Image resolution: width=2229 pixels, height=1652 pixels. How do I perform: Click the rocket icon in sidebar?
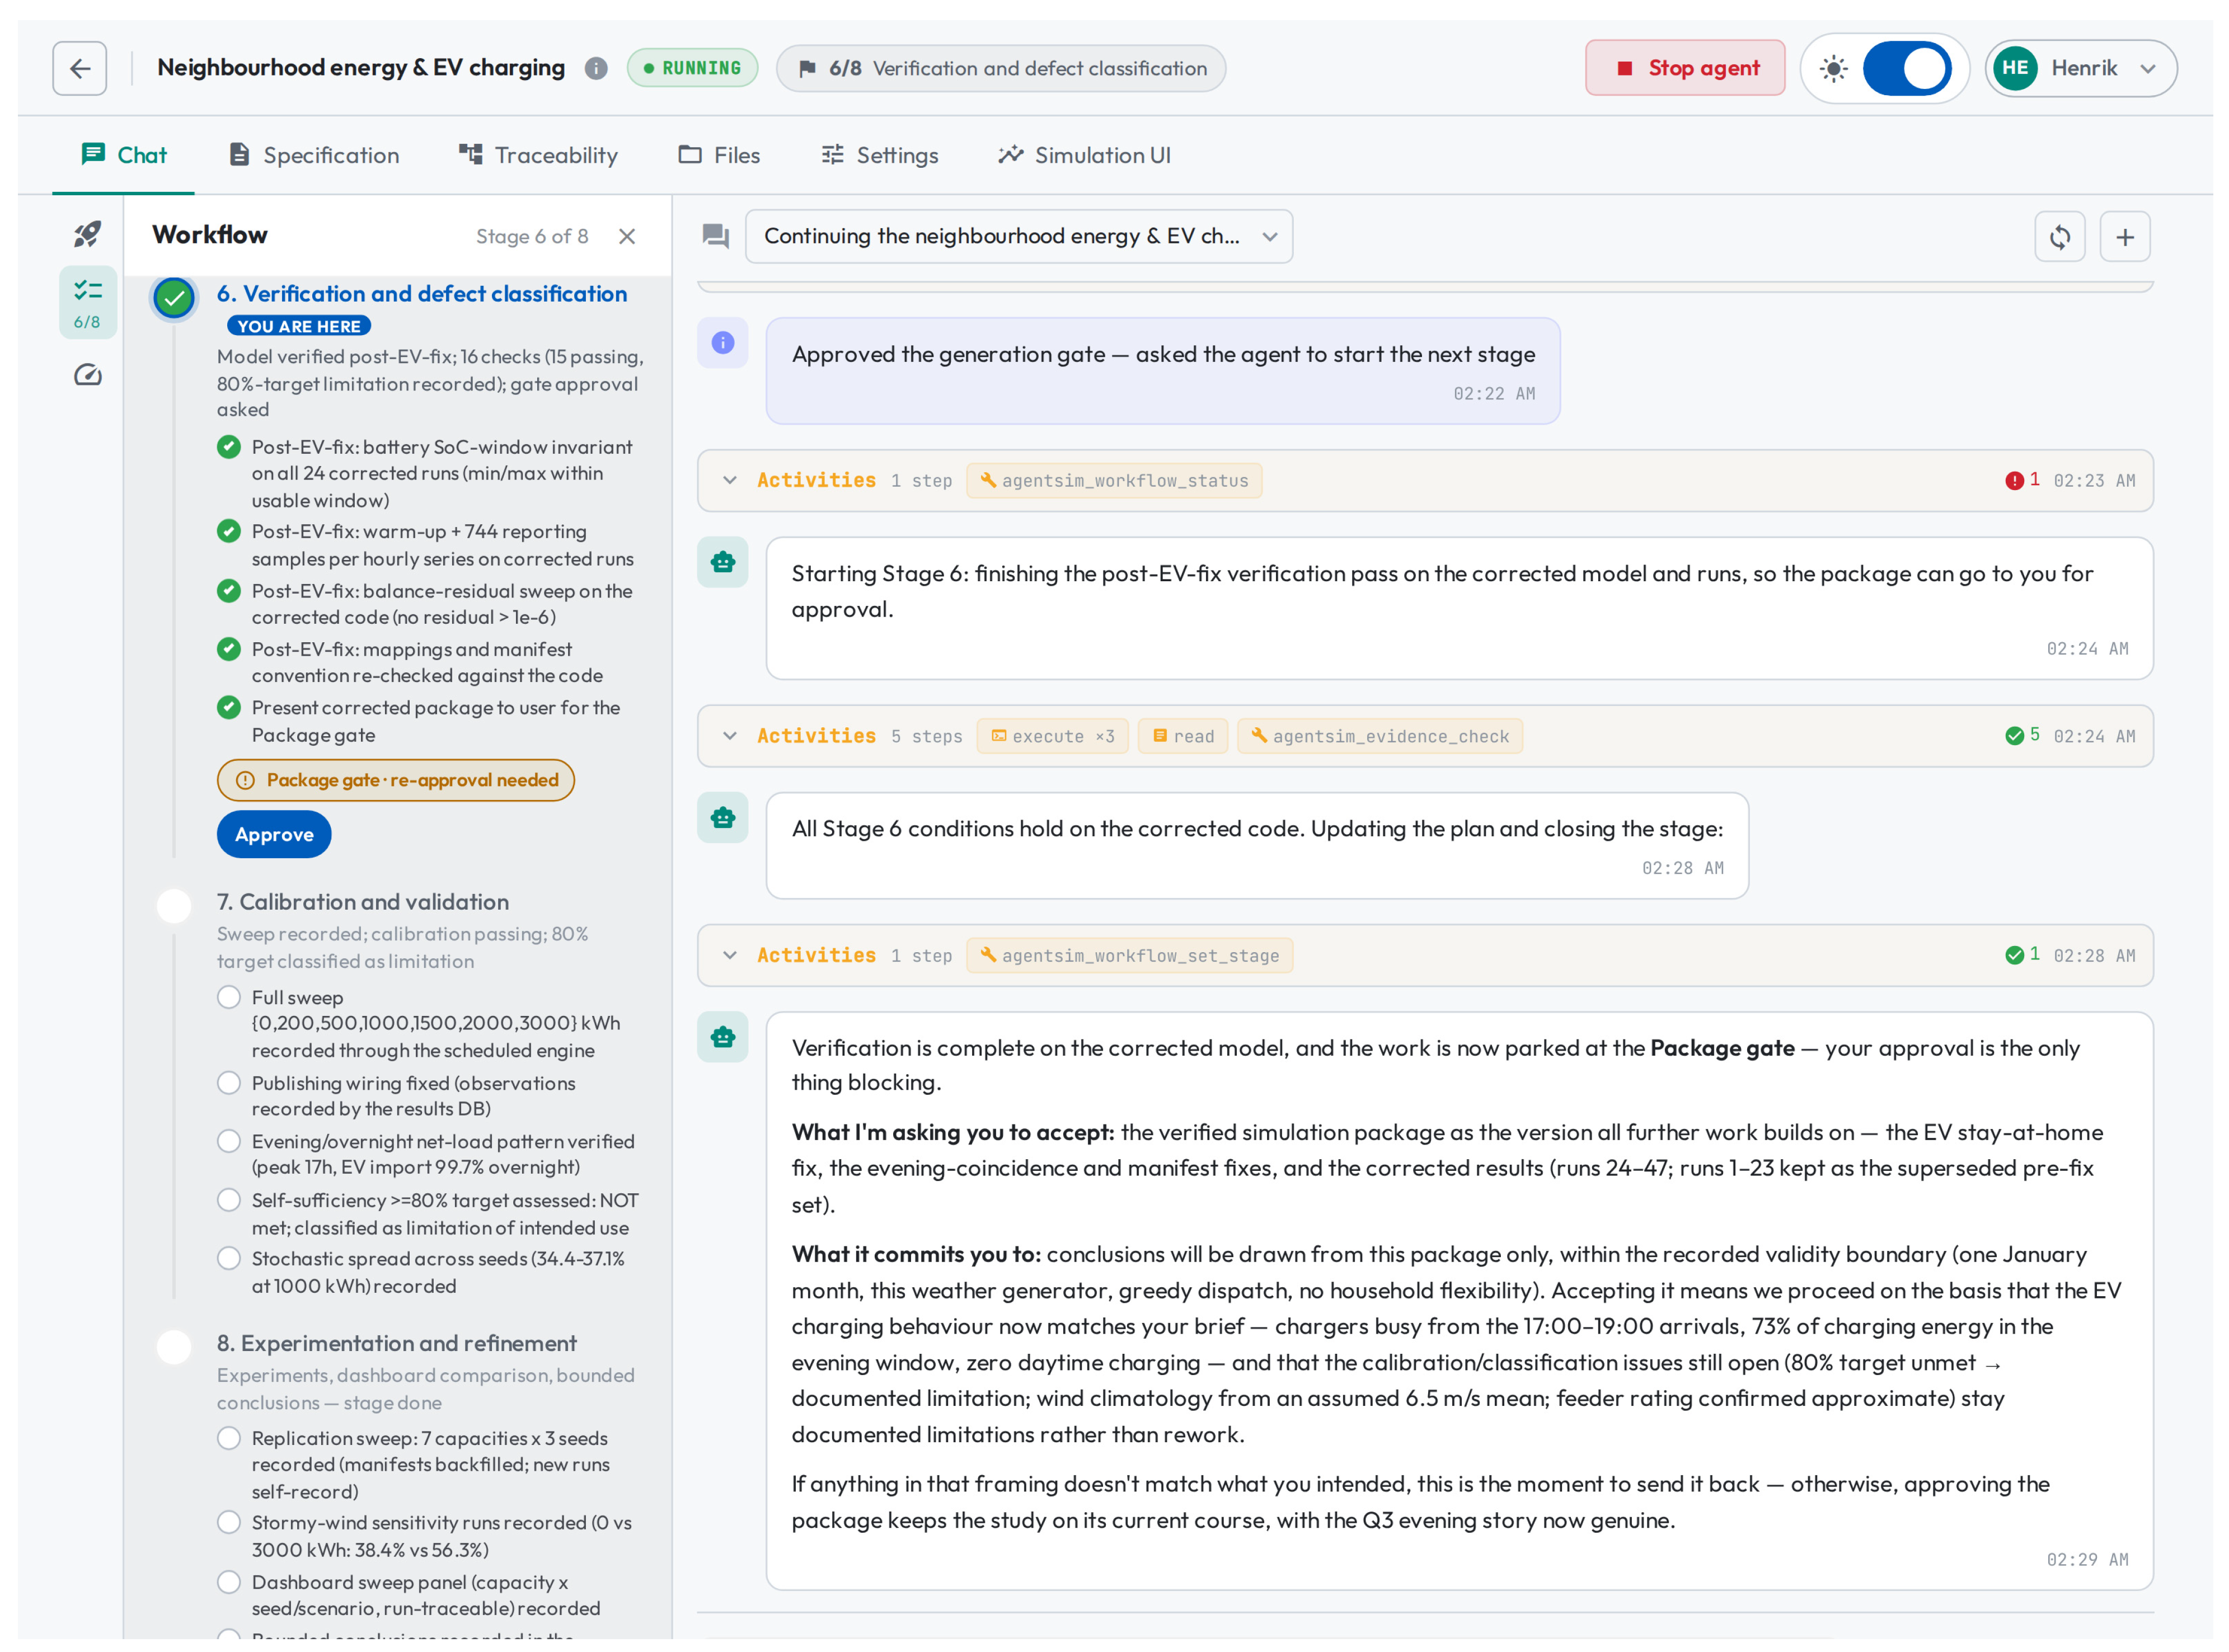[88, 234]
